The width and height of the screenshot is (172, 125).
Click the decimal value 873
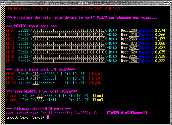tap(134, 43)
